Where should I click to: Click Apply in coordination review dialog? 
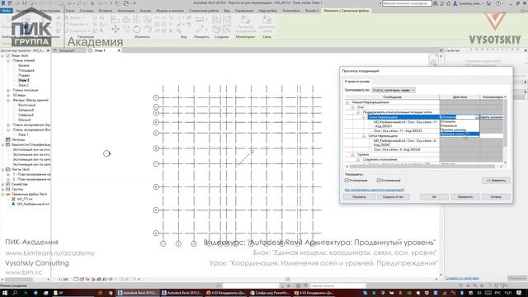pyautogui.click(x=465, y=196)
